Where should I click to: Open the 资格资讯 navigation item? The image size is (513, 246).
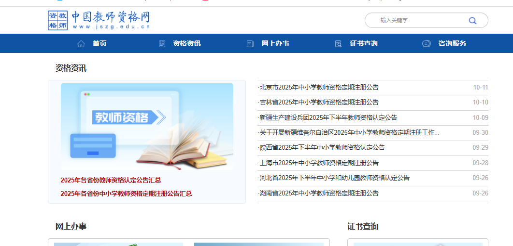tap(187, 43)
